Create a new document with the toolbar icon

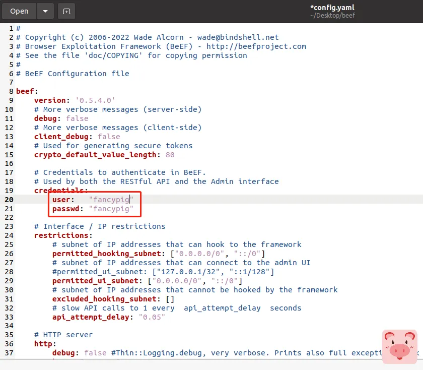click(66, 11)
